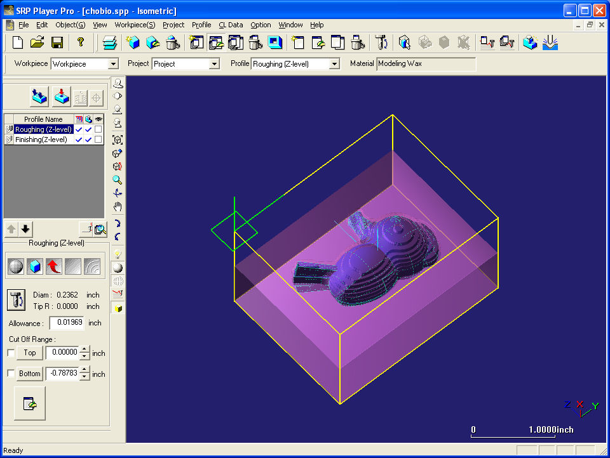
Task: Click the water splash cutting simulation icon
Action: (550, 43)
